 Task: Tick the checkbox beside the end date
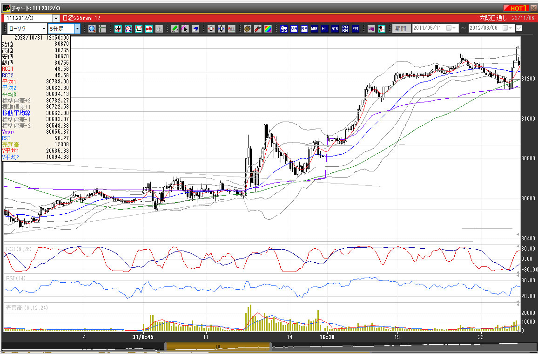coord(519,28)
